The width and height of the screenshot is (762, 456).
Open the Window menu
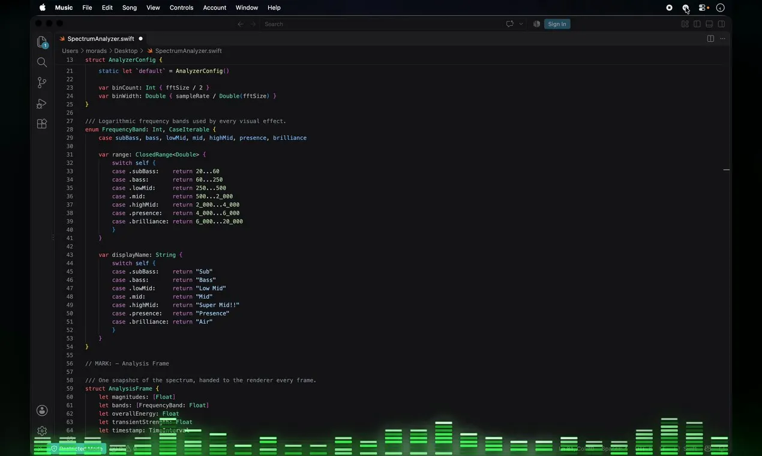coord(247,8)
